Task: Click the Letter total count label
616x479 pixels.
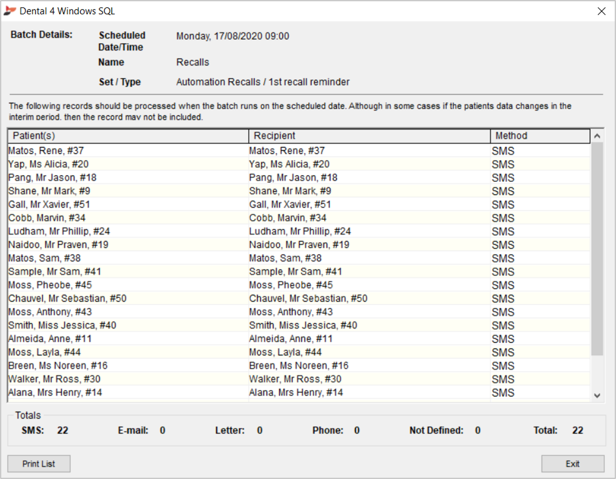Action: tap(230, 430)
